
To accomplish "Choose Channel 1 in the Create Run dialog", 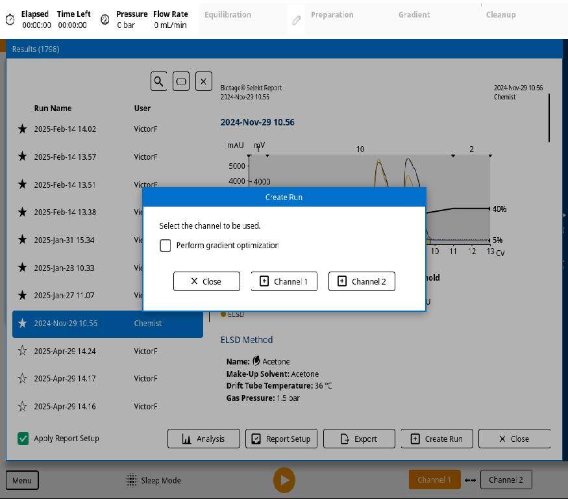I will point(284,281).
